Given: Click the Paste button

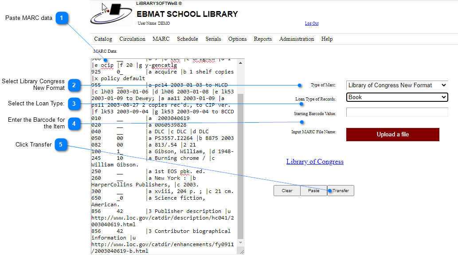Looking at the screenshot, I should [313, 191].
